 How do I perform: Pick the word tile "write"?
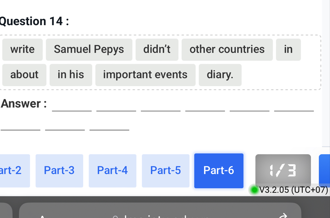[x=22, y=49]
